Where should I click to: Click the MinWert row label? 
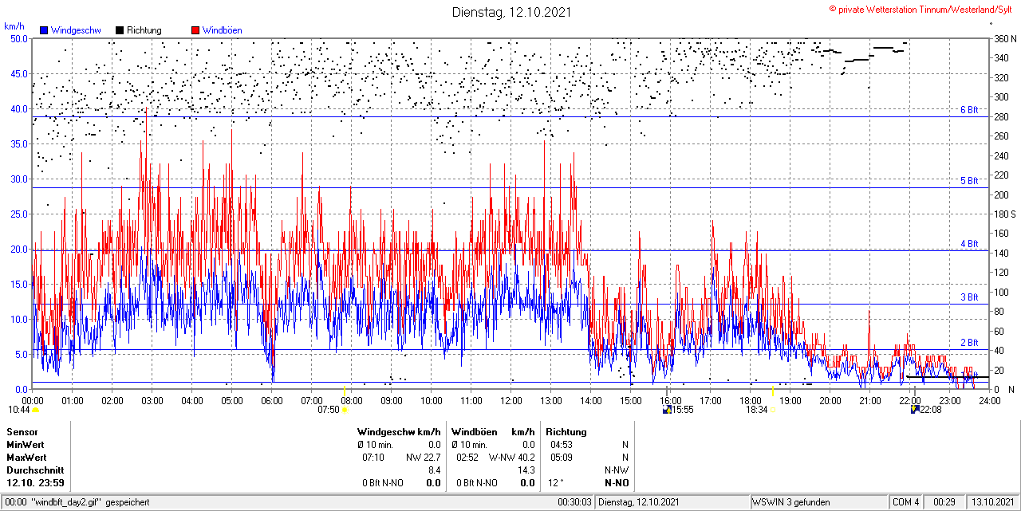click(x=26, y=444)
